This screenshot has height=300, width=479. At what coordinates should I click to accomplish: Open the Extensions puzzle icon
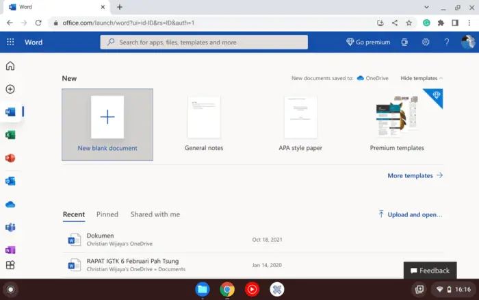point(441,23)
